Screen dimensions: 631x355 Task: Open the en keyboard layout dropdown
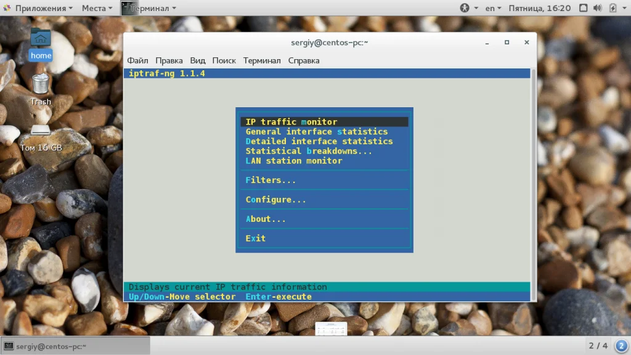coord(493,8)
